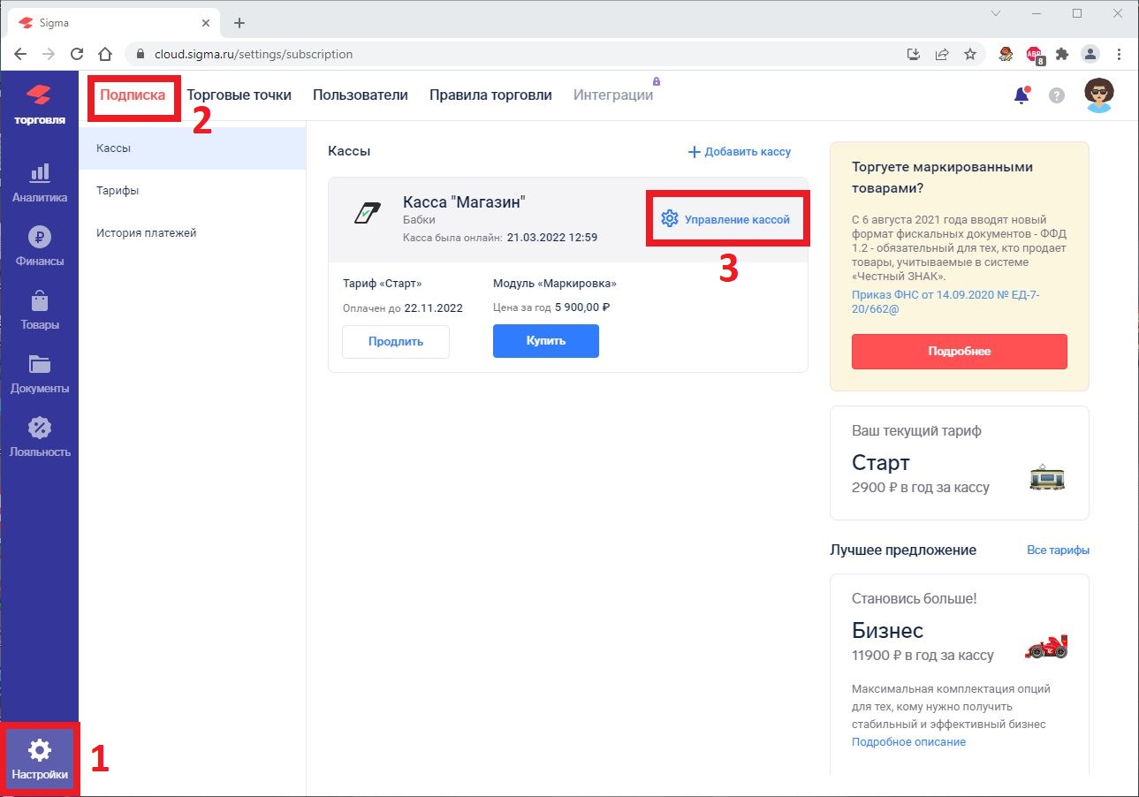Open Лояльность percent badge icon

pyautogui.click(x=39, y=437)
